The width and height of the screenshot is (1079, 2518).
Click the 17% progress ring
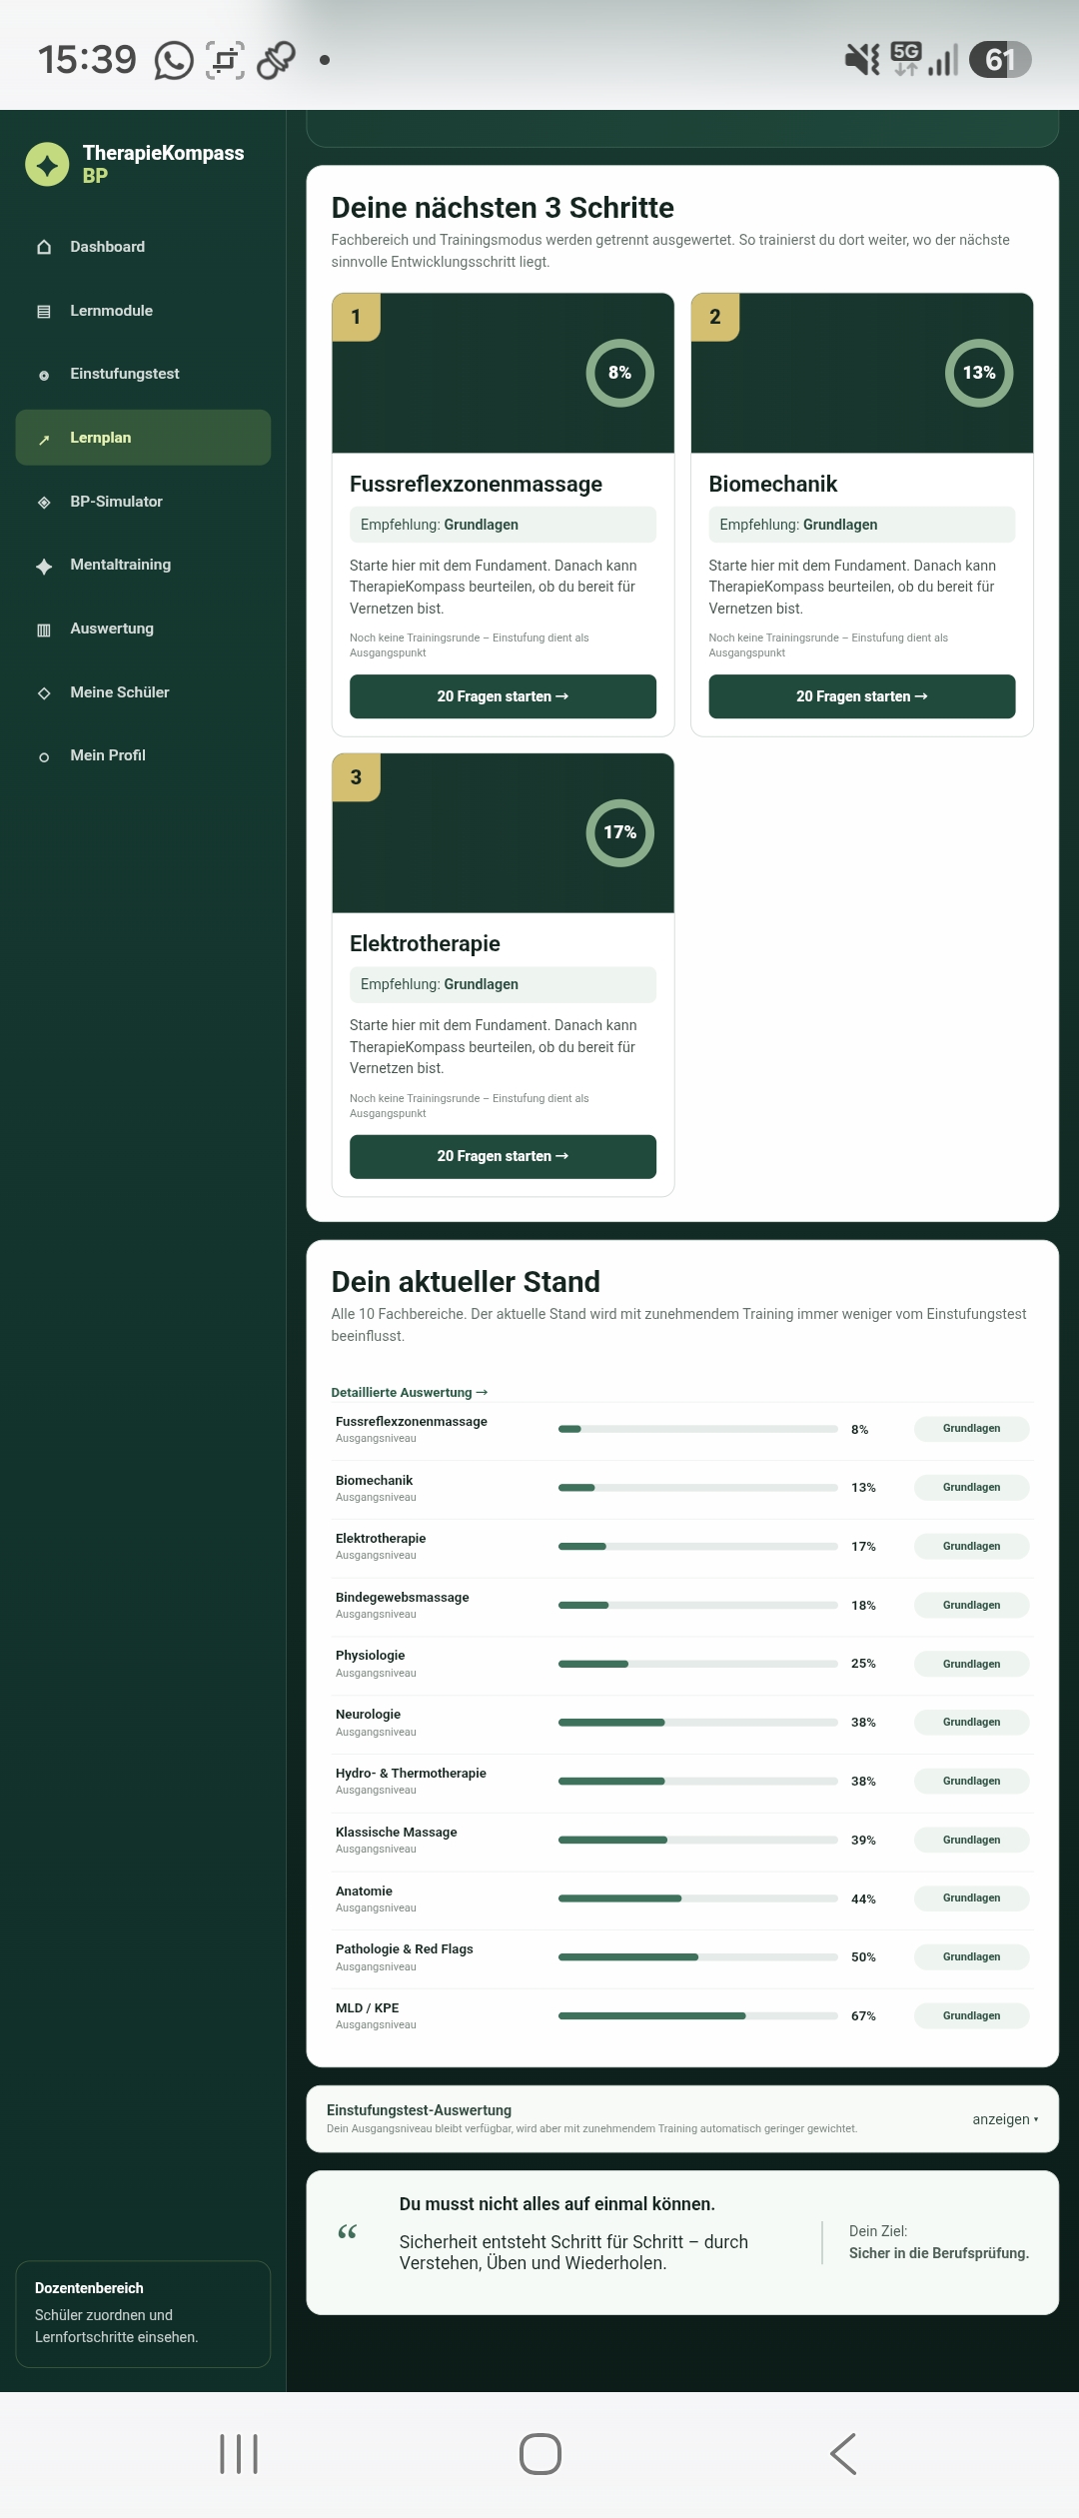click(619, 832)
